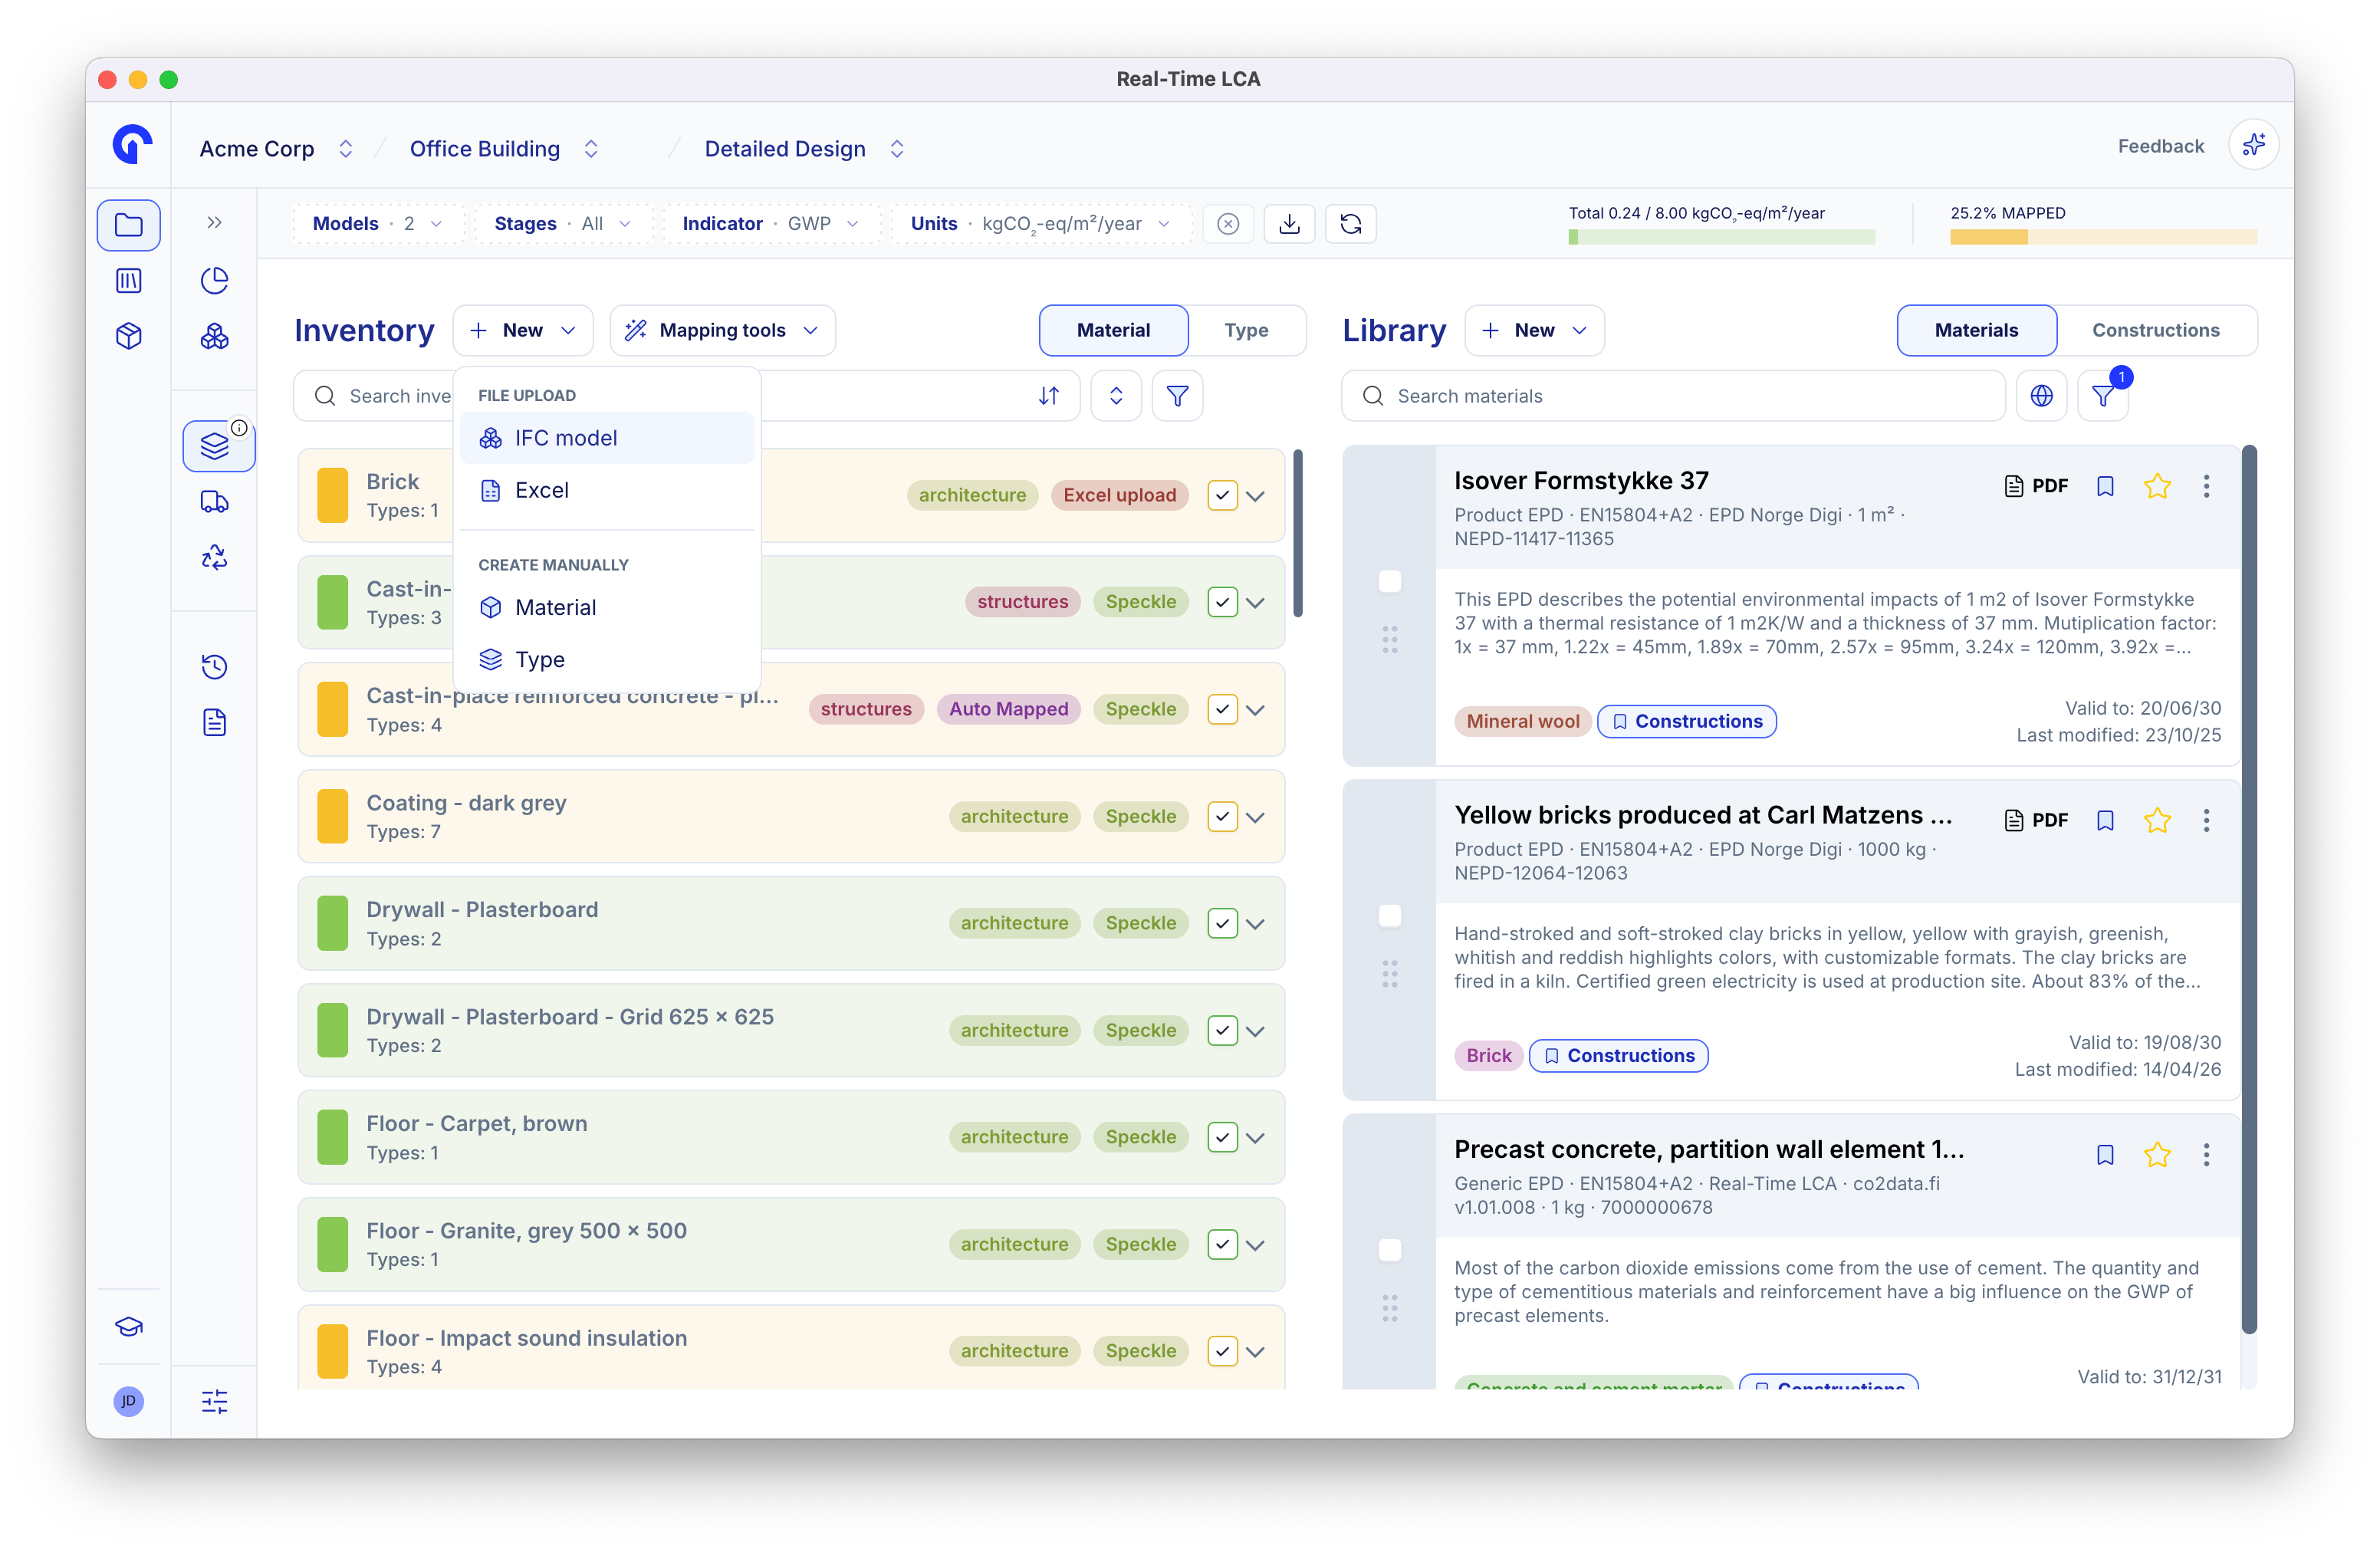Click Constructions tag on Yellow bricks card
Image resolution: width=2380 pixels, height=1552 pixels.
(x=1618, y=1055)
